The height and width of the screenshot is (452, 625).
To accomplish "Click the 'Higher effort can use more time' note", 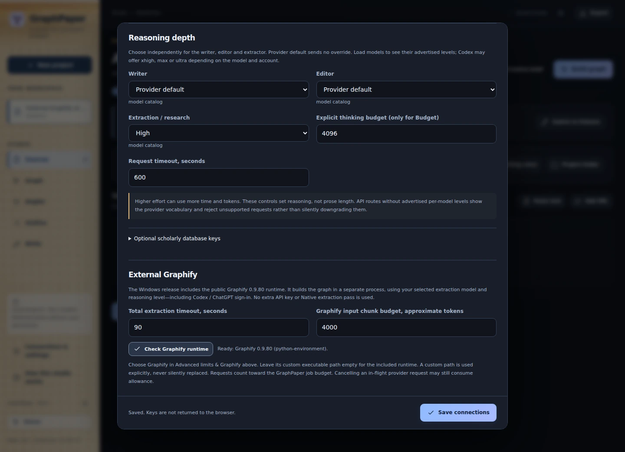I will tap(312, 206).
